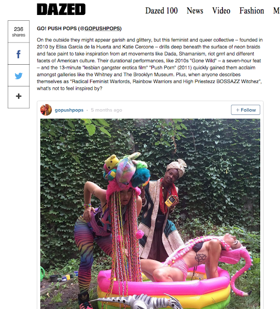Share article on Facebook icon

18,54
